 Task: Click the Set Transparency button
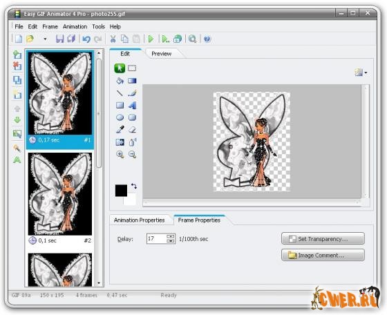(x=323, y=238)
